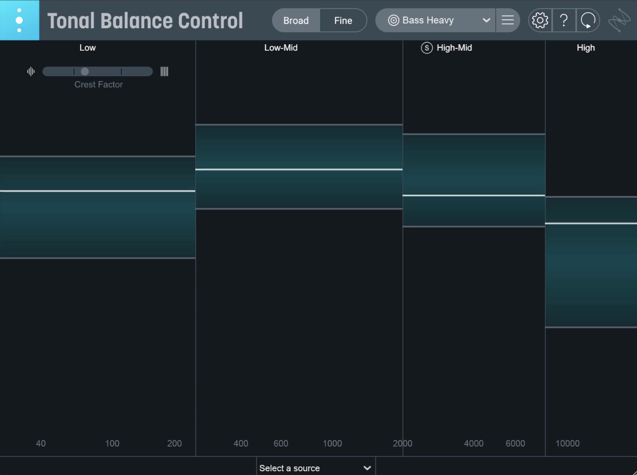The image size is (637, 475).
Task: Click the 200 Hz frequency label
Action: [174, 444]
